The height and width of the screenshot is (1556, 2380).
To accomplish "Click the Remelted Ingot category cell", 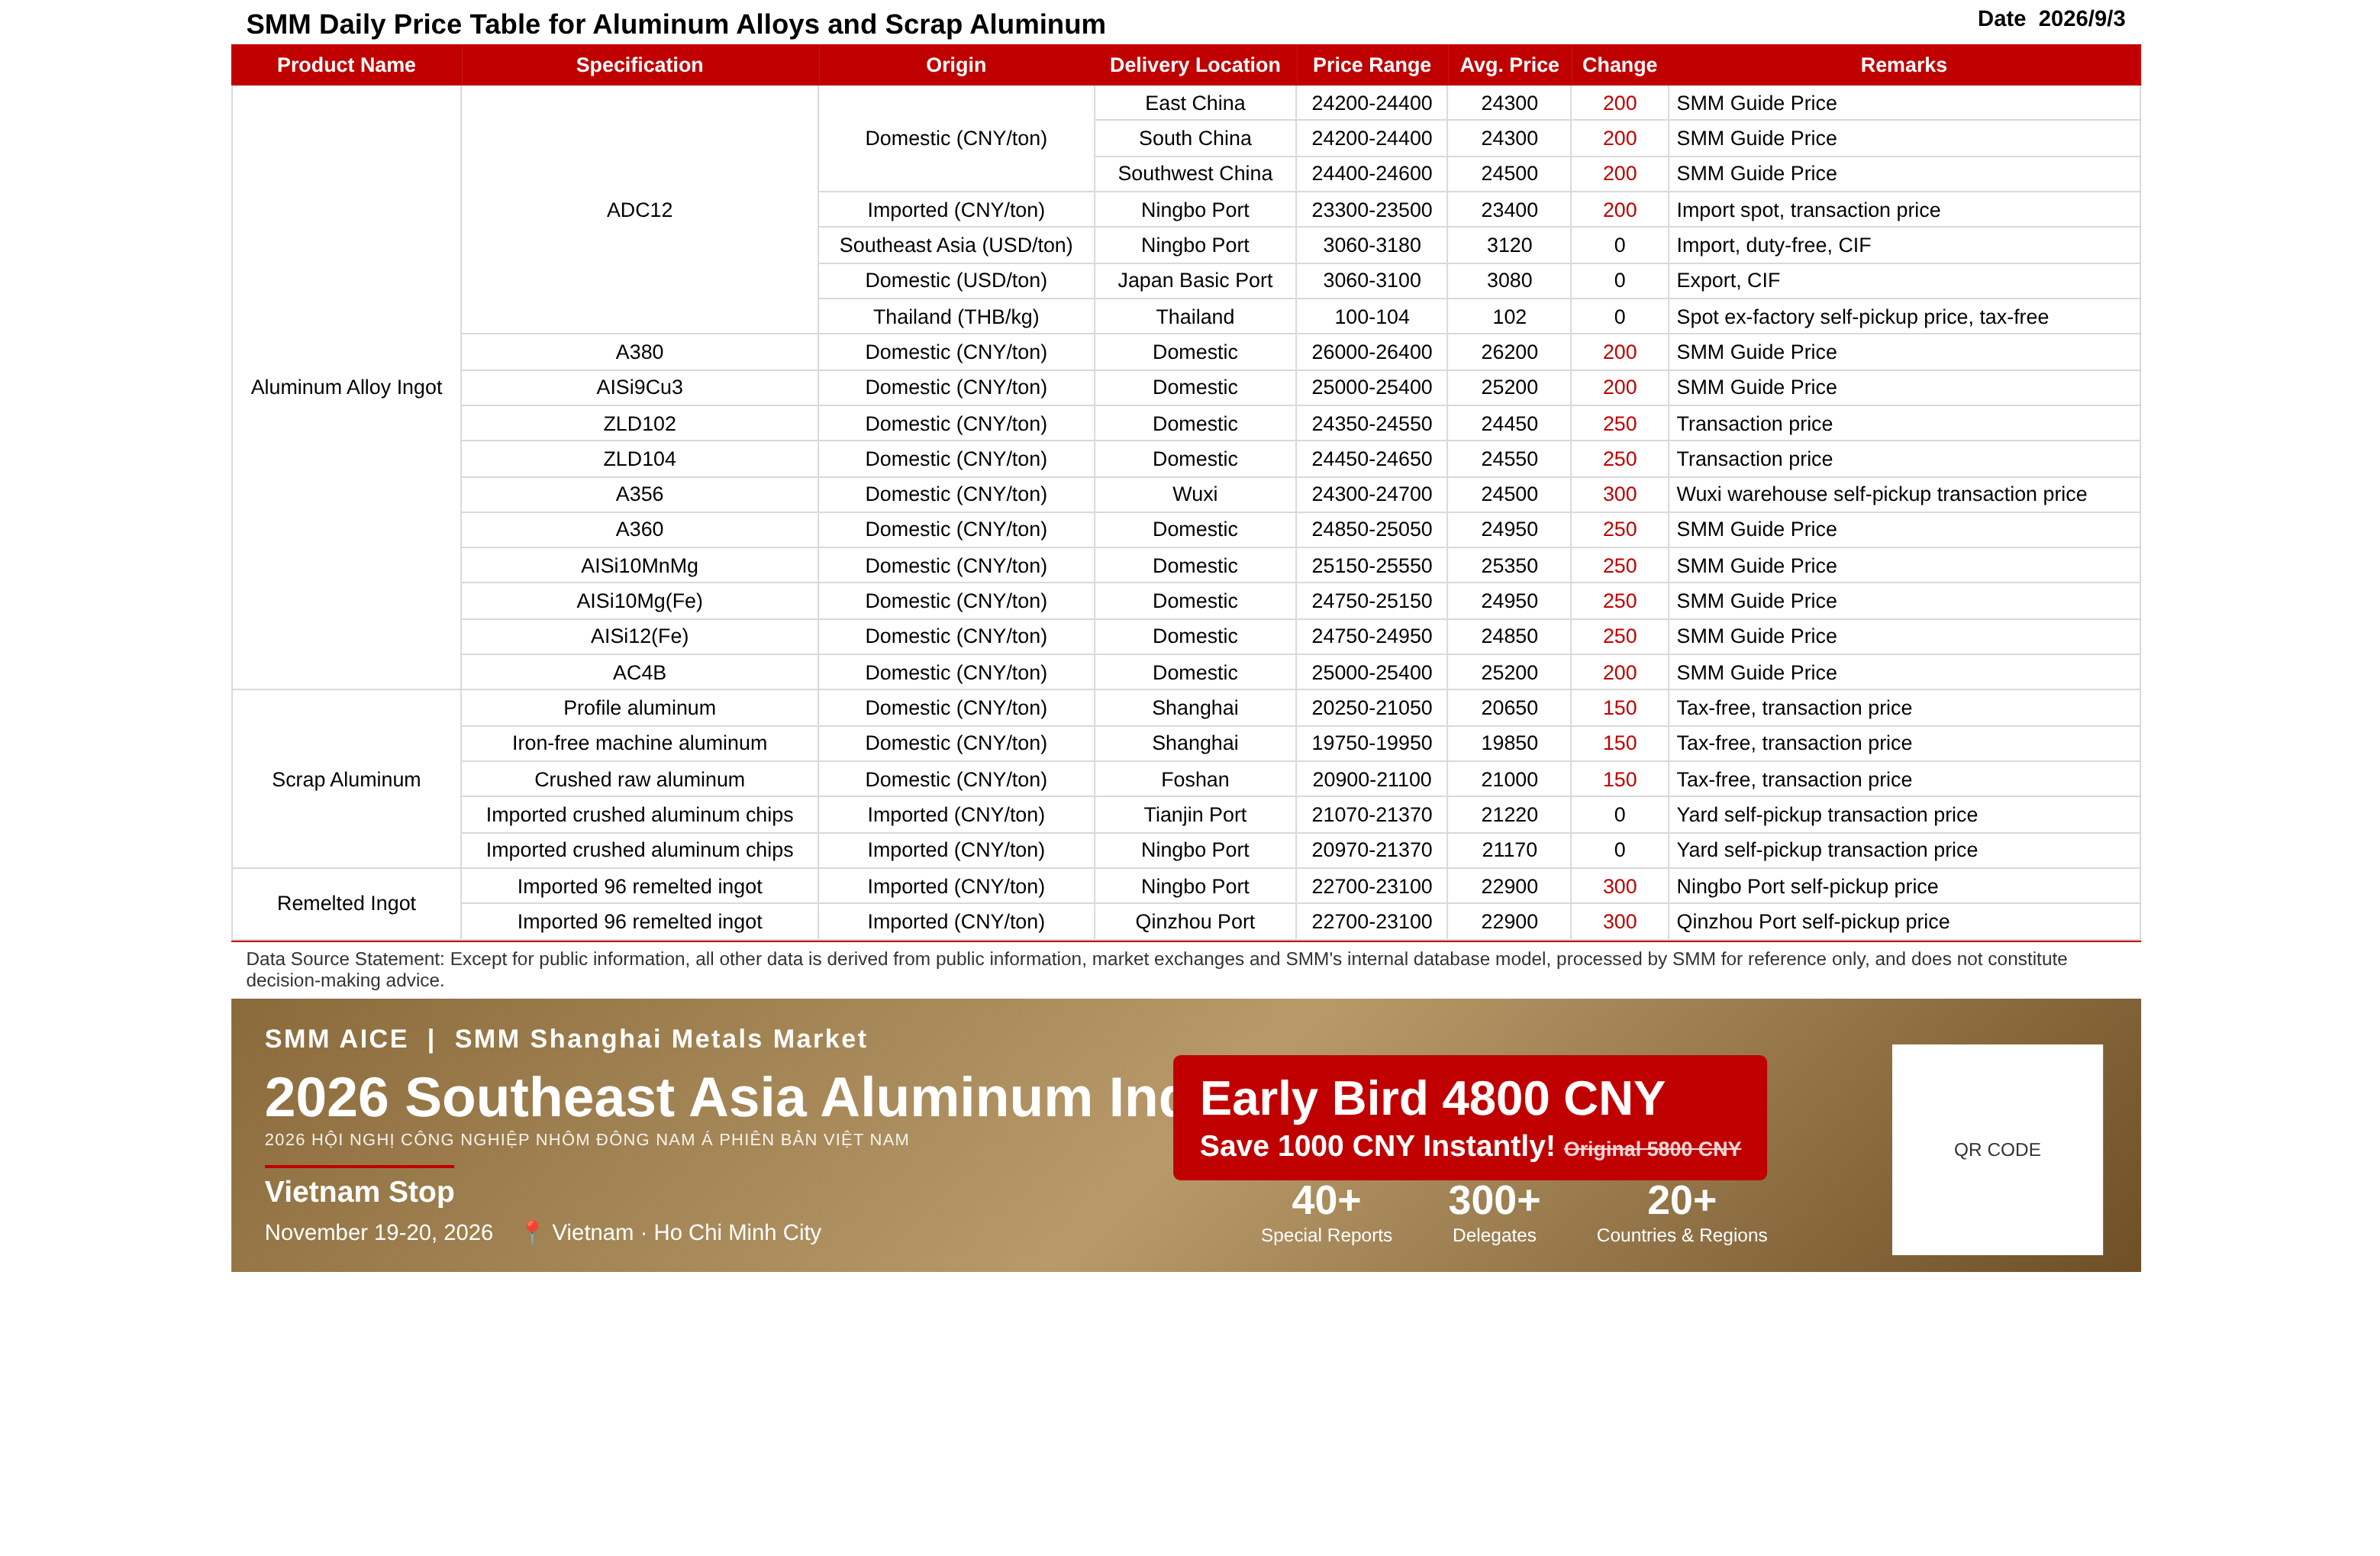I will click(346, 903).
